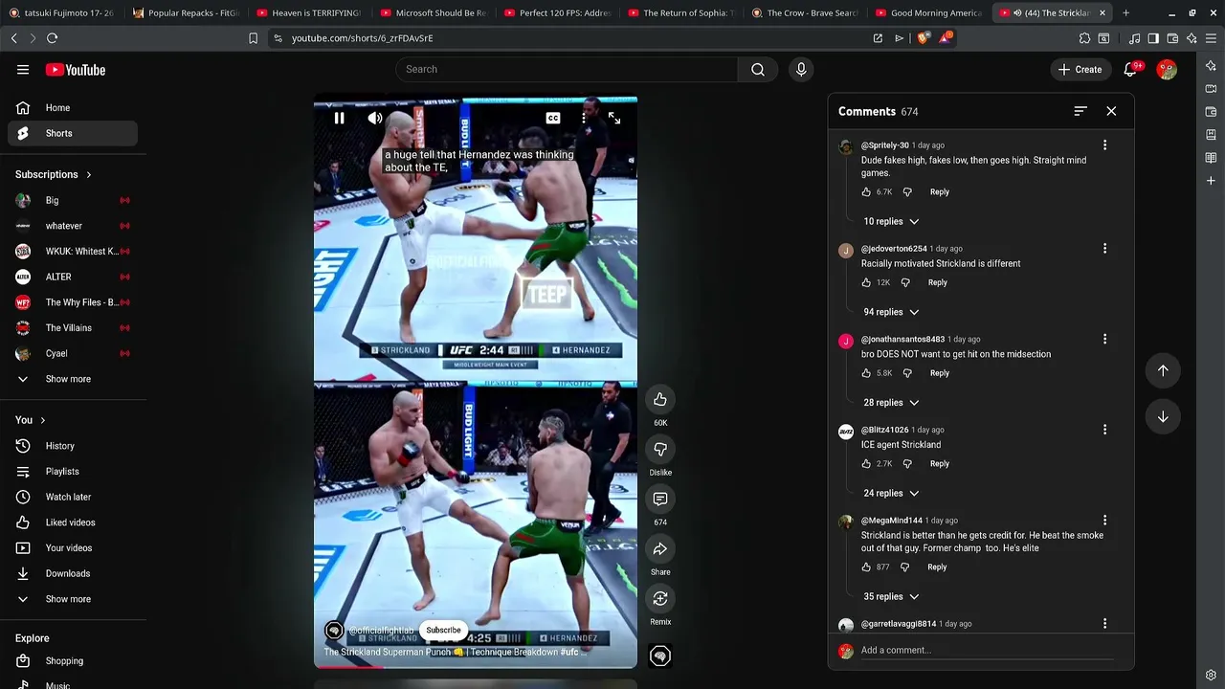Open @officialfightlab channel link

point(381,631)
